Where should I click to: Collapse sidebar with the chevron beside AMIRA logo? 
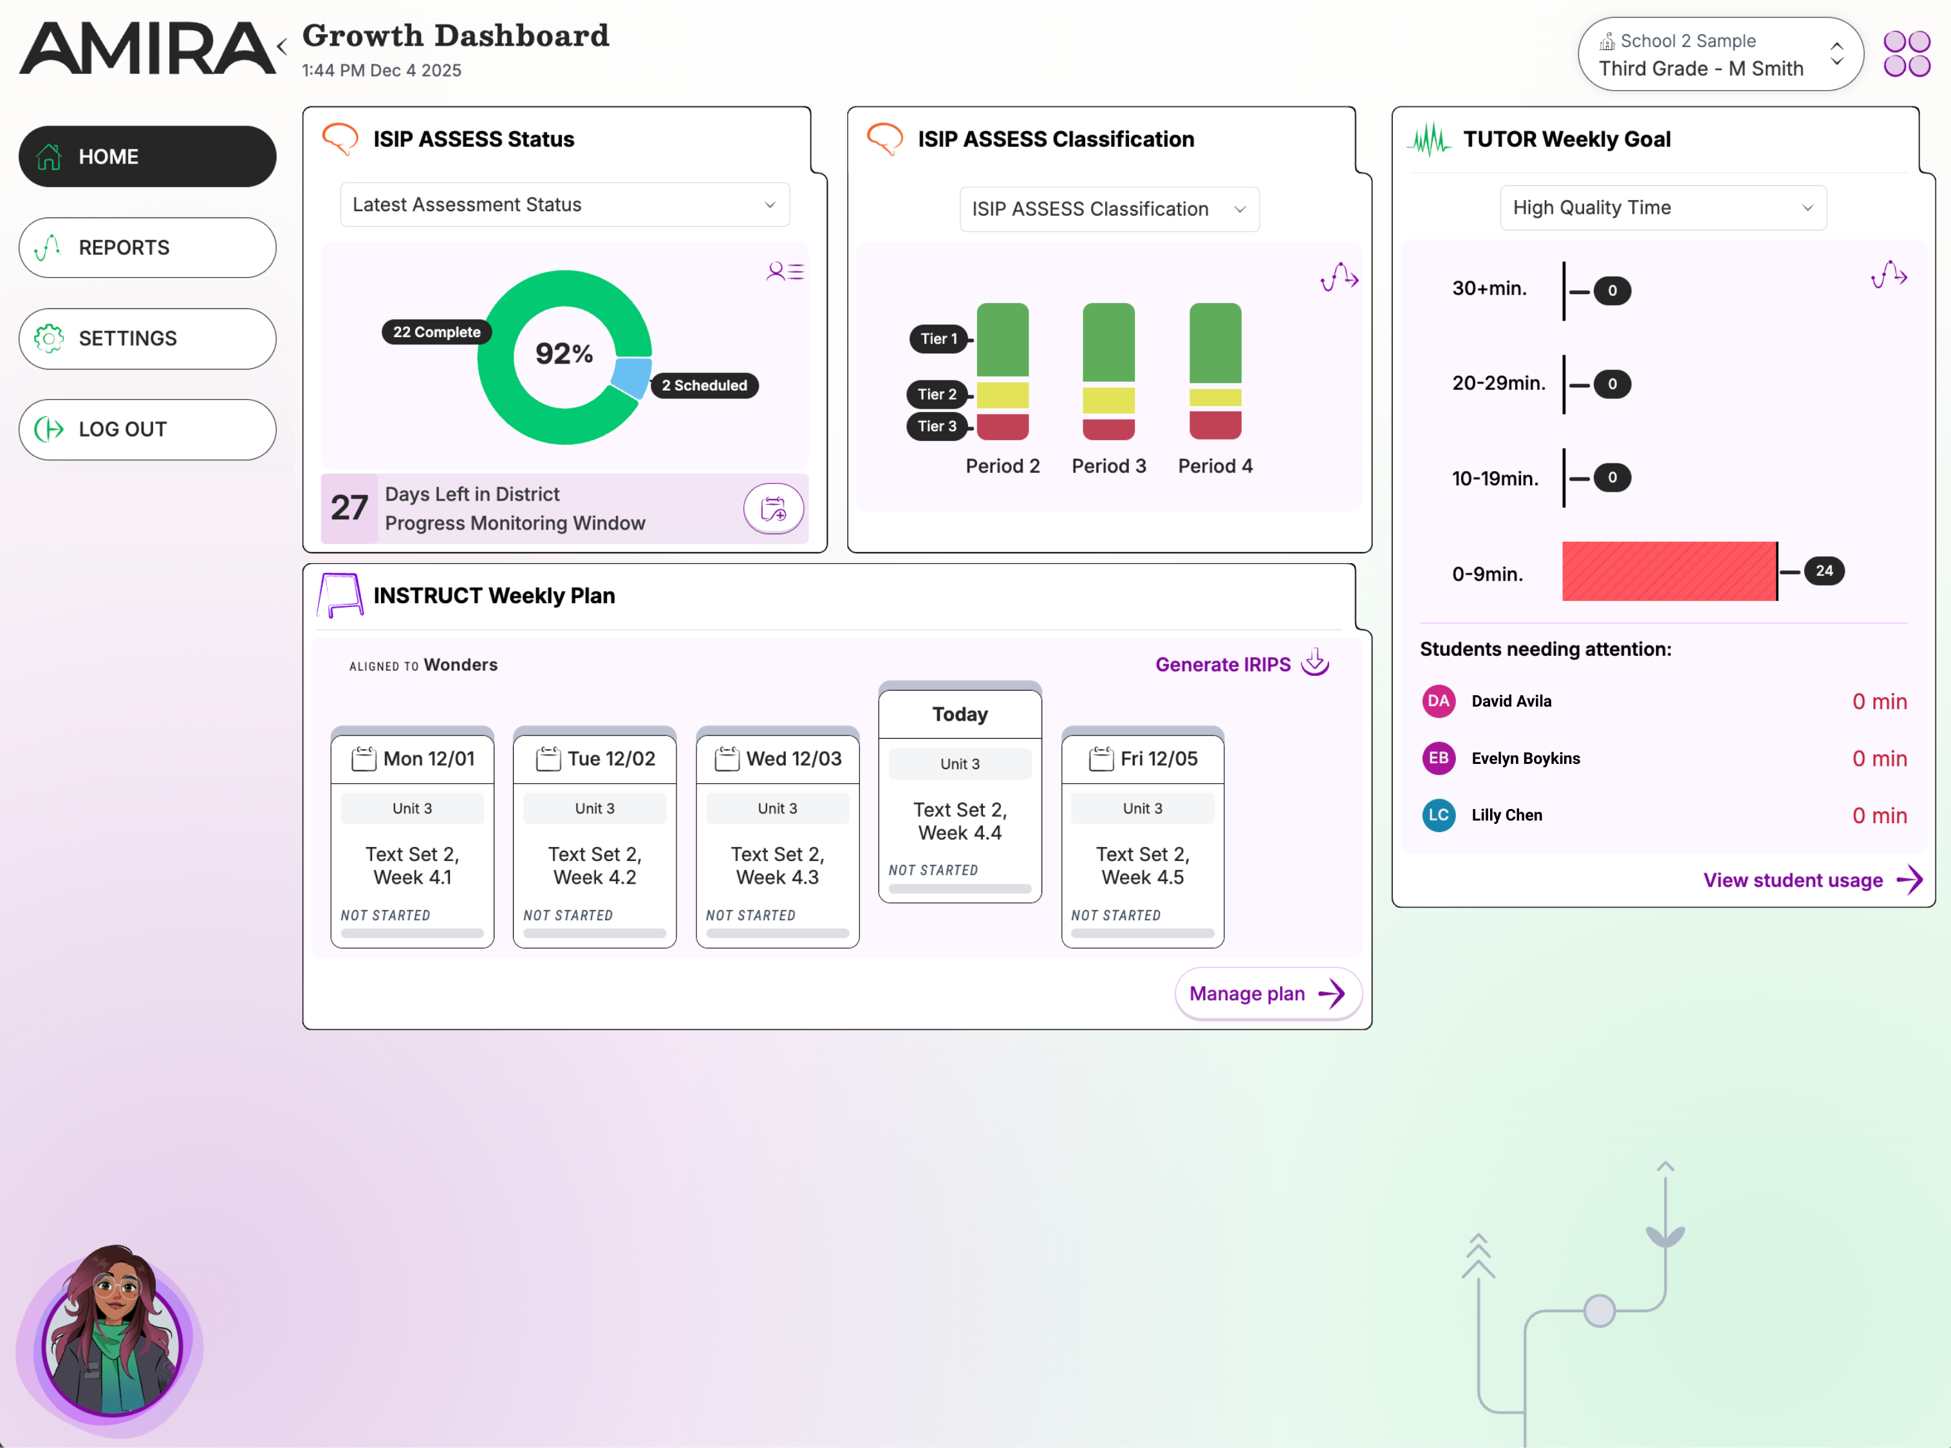pyautogui.click(x=282, y=46)
